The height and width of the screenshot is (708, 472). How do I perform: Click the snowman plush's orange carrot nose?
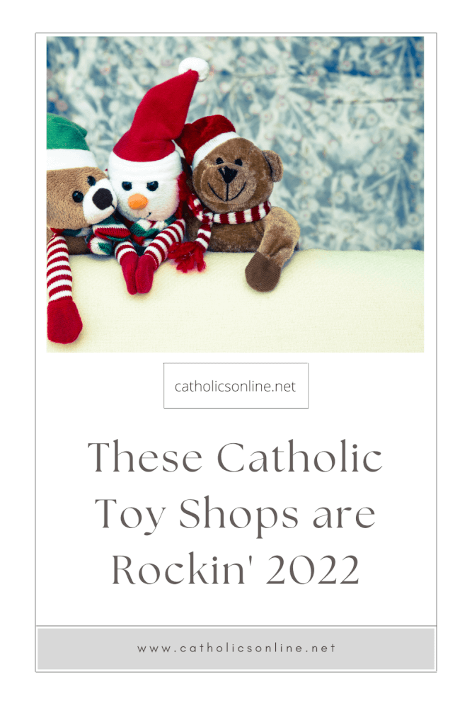[137, 201]
